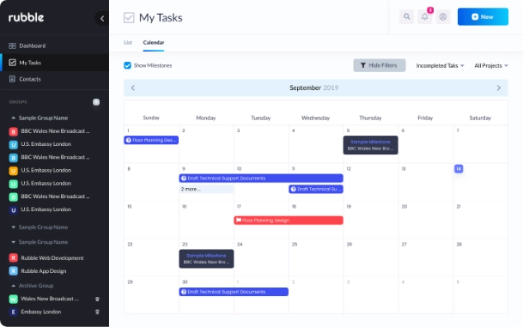The height and width of the screenshot is (327, 523).
Task: Expand the second Sample Group Name
Action: (x=14, y=227)
